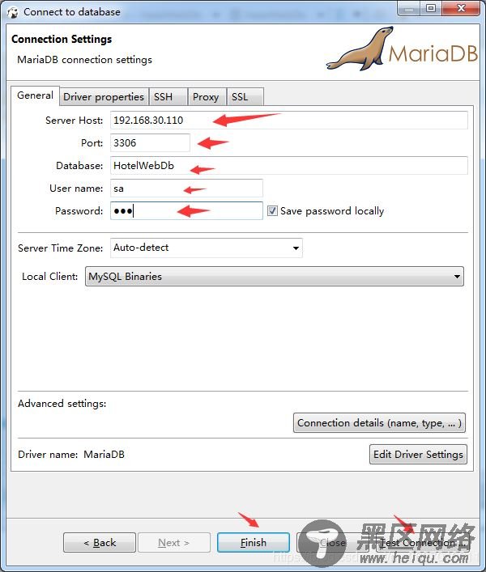Click the Test Connection button
Screen dimensions: 486x572
(423, 543)
